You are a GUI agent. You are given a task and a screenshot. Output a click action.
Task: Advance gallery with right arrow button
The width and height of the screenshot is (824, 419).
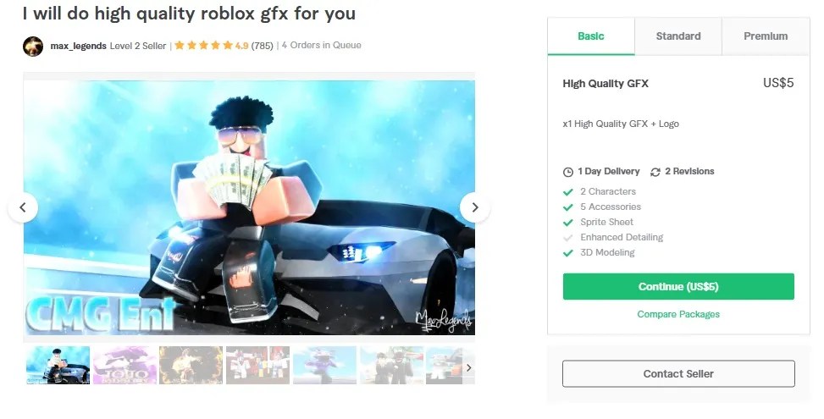pos(475,207)
